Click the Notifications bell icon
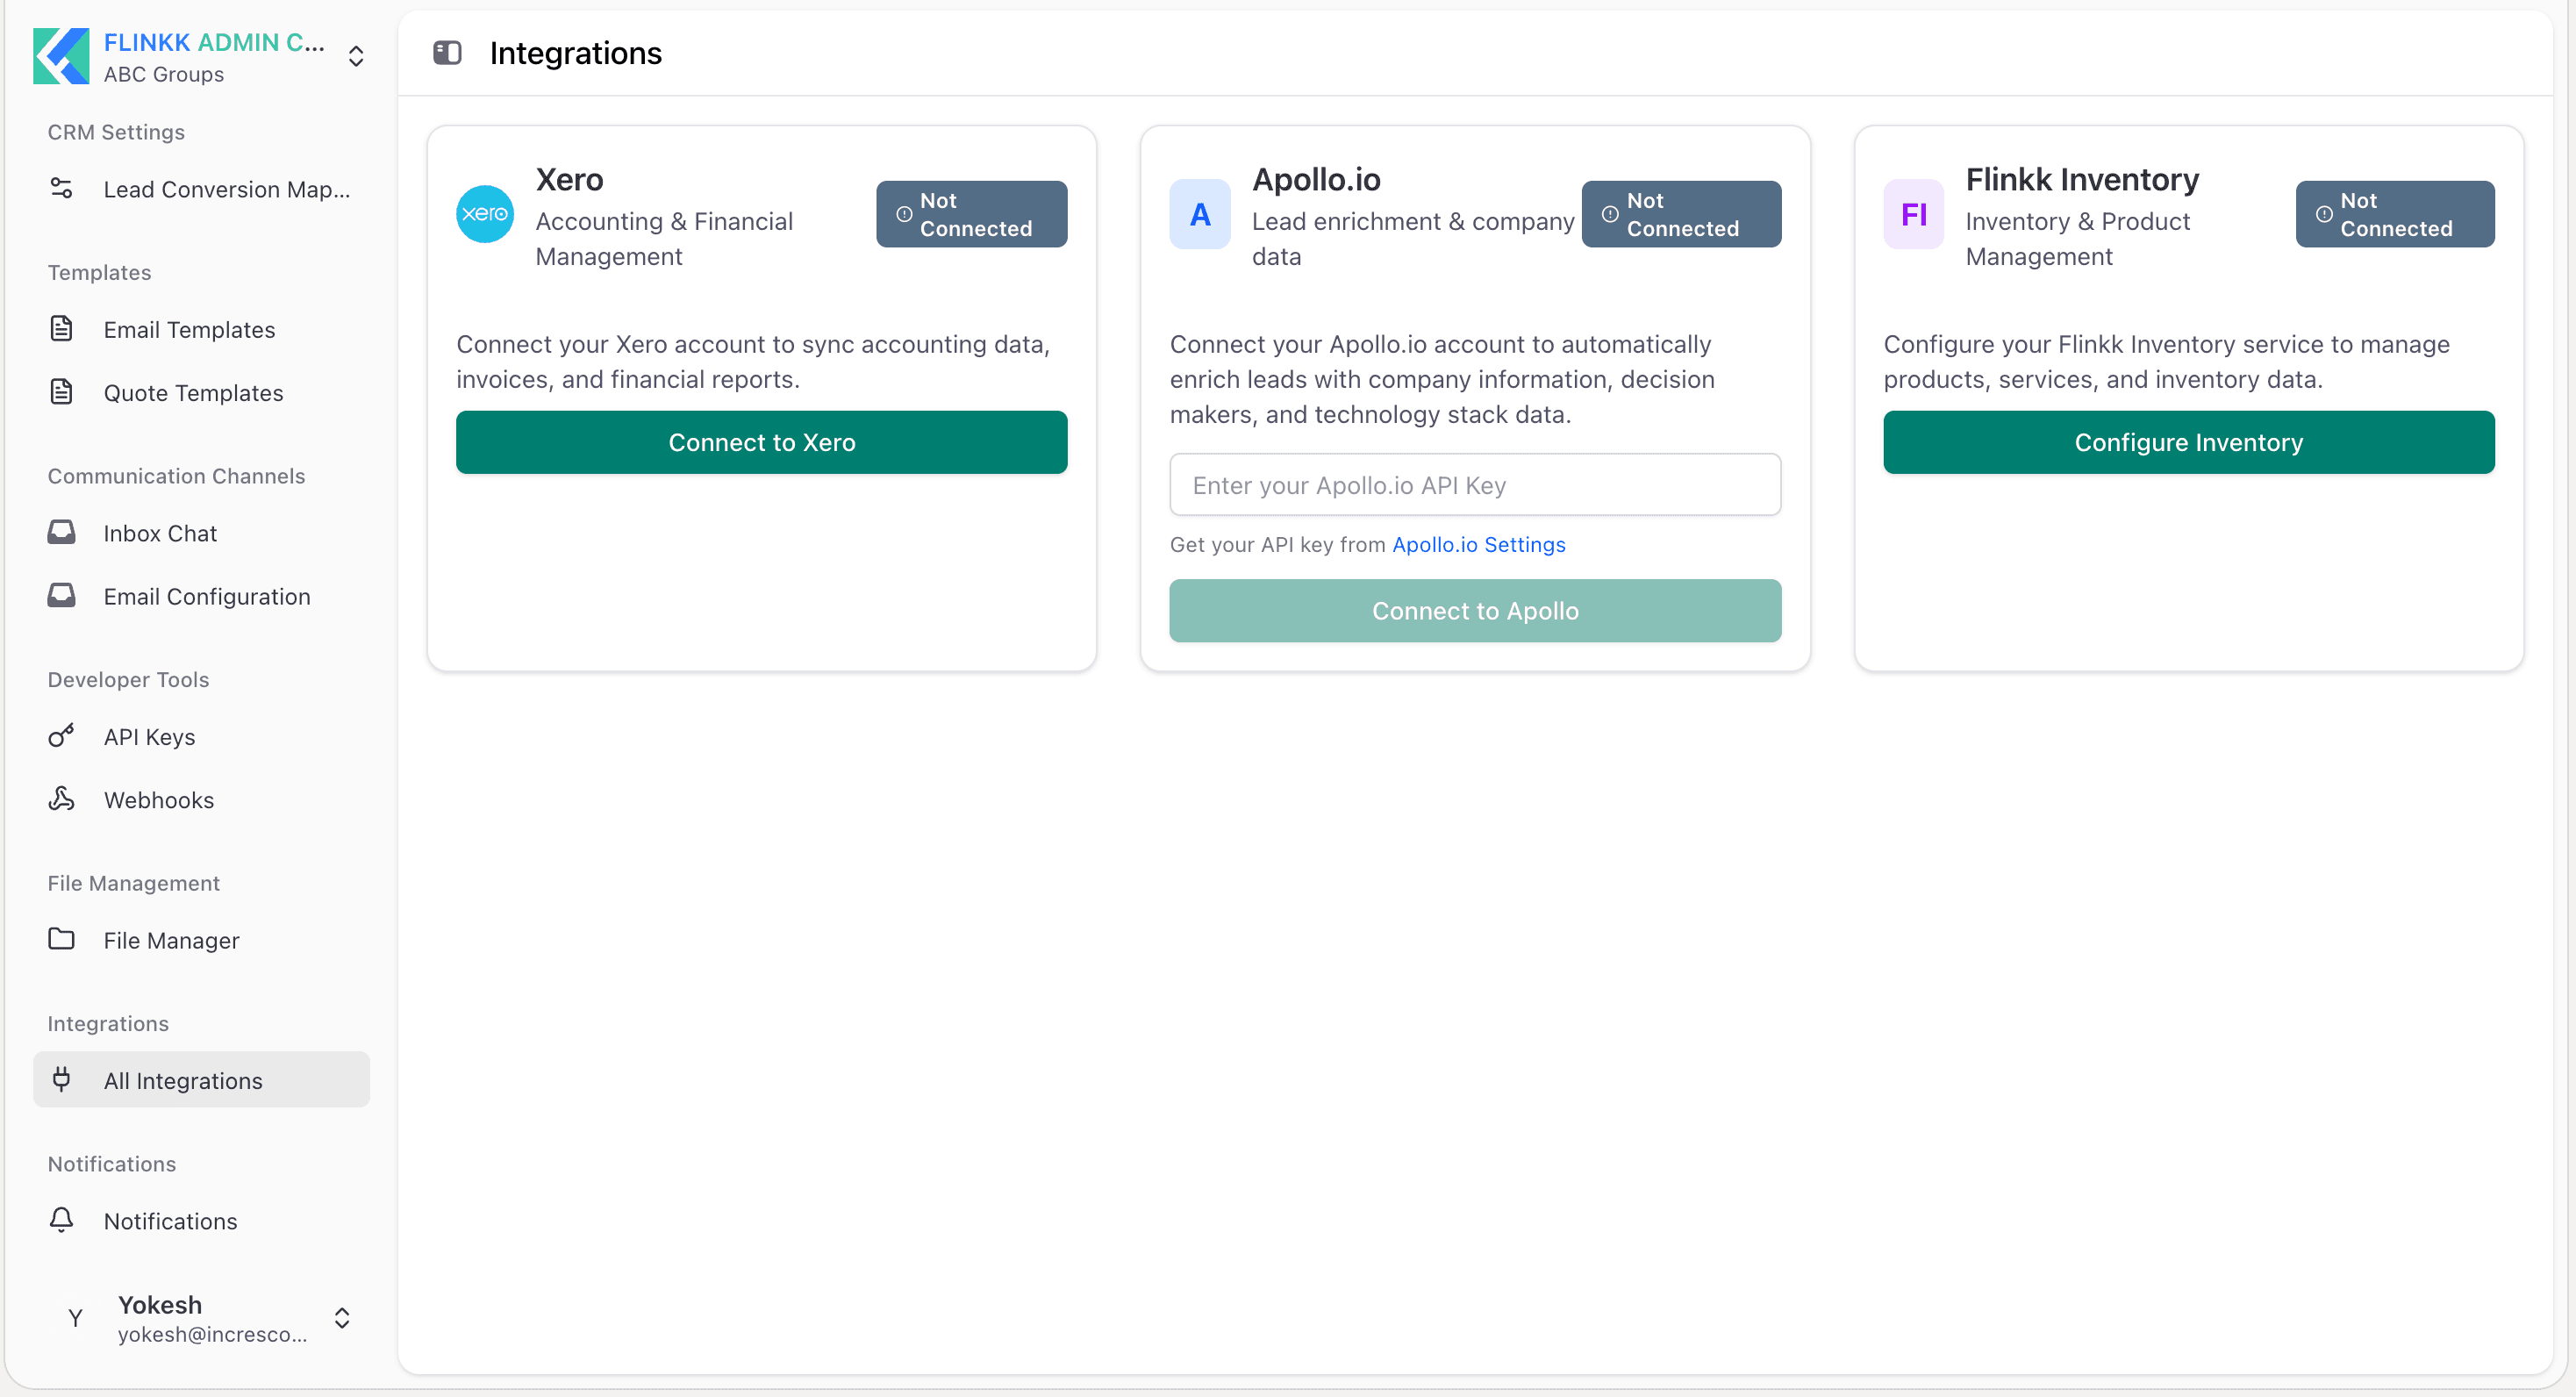Viewport: 2576px width, 1397px height. pos(61,1220)
